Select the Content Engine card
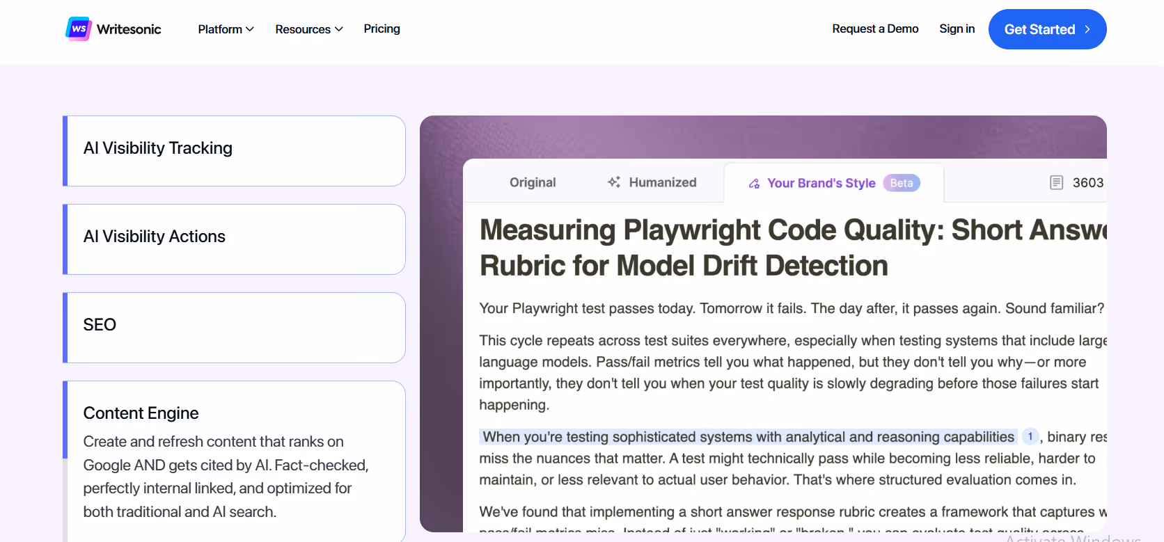 [x=234, y=461]
